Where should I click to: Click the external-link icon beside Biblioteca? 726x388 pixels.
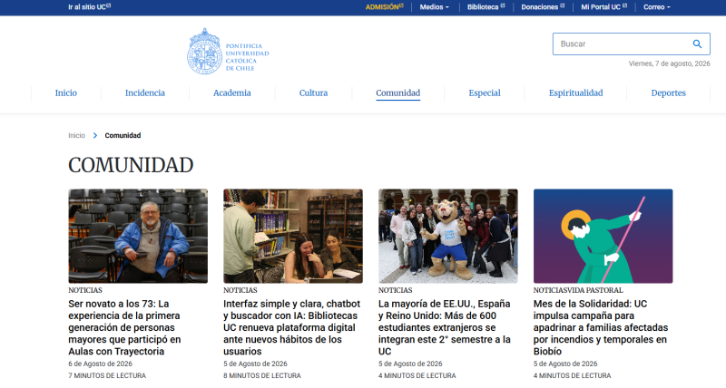[503, 6]
